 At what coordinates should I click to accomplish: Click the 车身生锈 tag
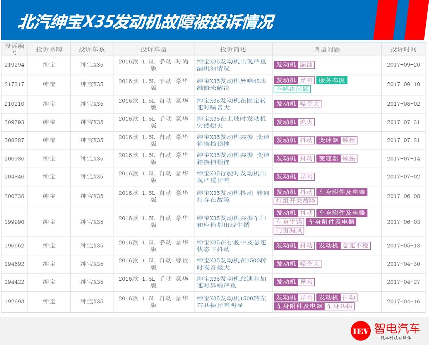tap(289, 222)
